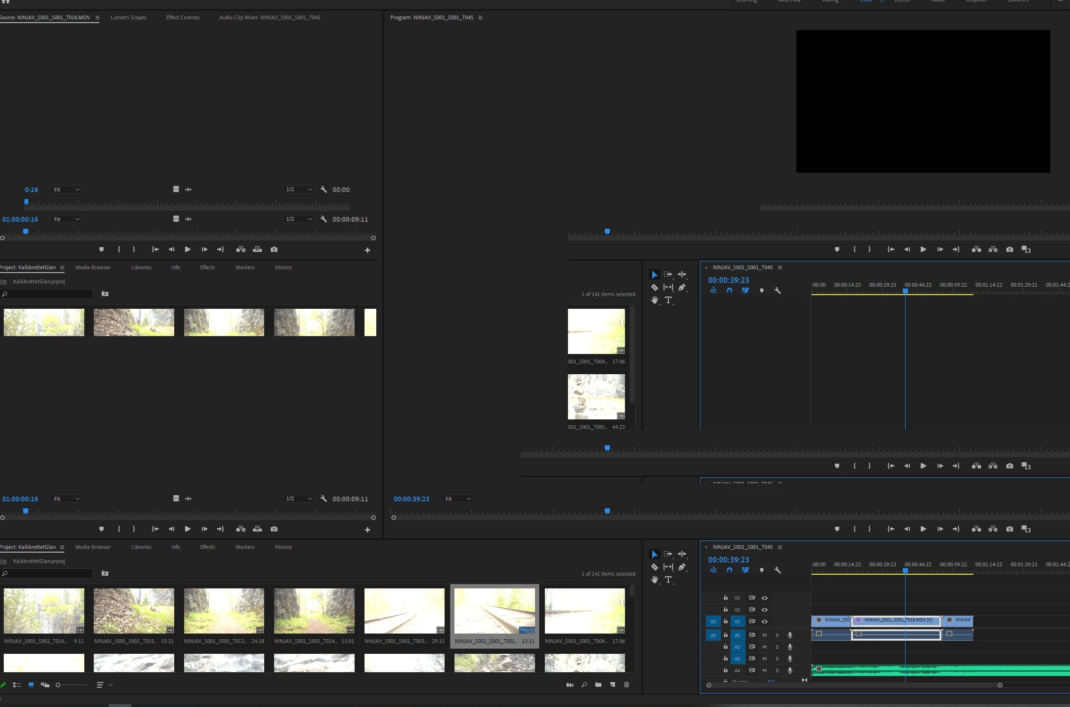
Task: Open Program monitor Fit zoom dropdown
Action: 457,499
